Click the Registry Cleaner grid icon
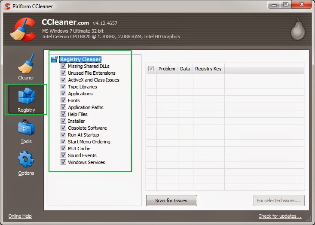This screenshot has height=225, width=315. point(54,59)
